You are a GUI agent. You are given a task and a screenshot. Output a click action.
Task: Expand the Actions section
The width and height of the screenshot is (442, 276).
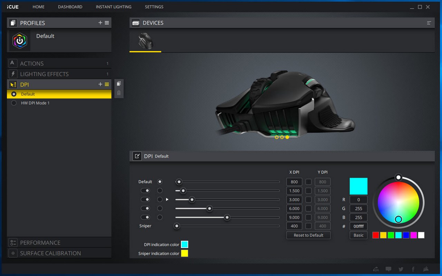59,63
